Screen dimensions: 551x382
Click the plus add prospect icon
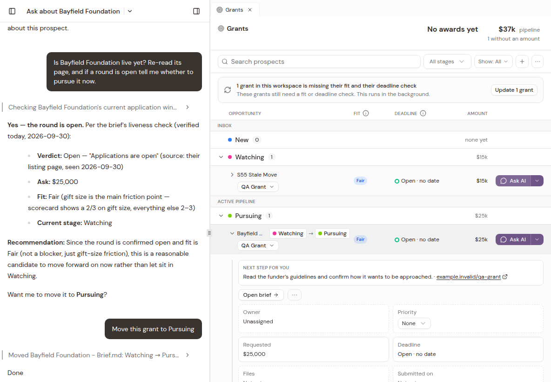coord(522,61)
